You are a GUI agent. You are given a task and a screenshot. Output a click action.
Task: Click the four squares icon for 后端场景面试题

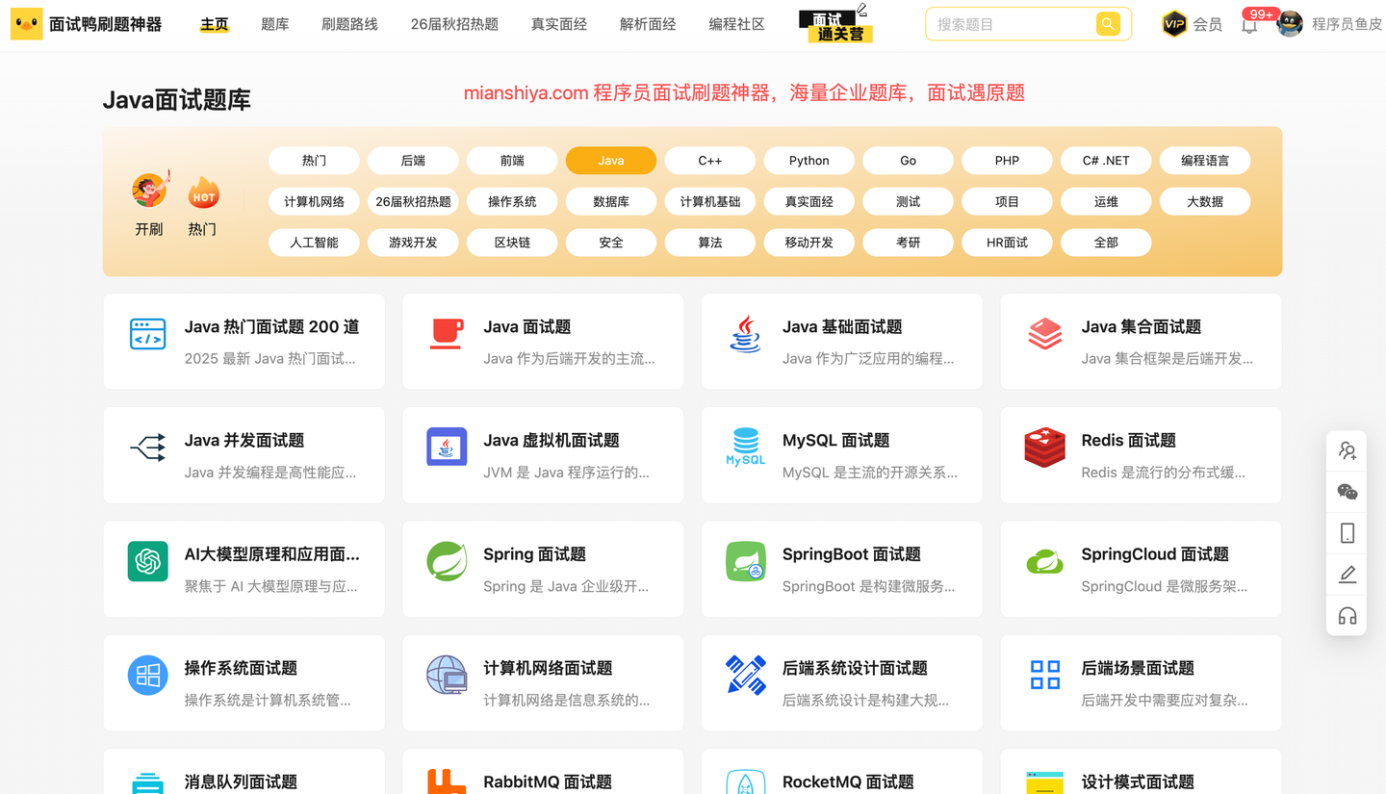pos(1044,675)
